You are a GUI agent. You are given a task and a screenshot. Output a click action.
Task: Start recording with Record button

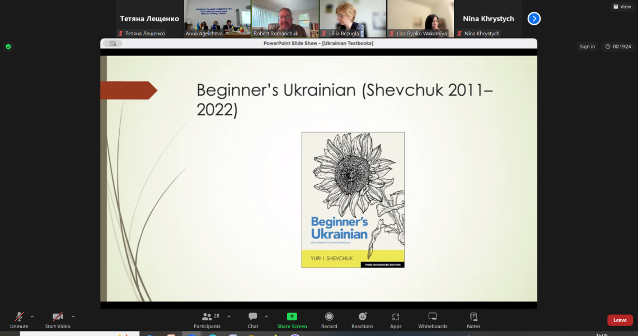tap(329, 320)
